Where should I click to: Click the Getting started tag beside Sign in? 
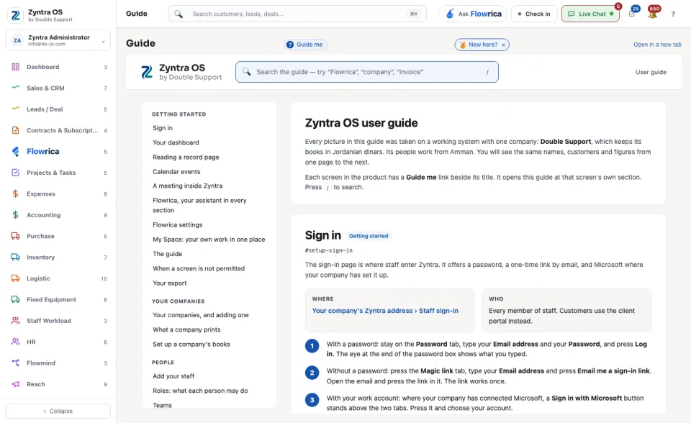point(369,236)
